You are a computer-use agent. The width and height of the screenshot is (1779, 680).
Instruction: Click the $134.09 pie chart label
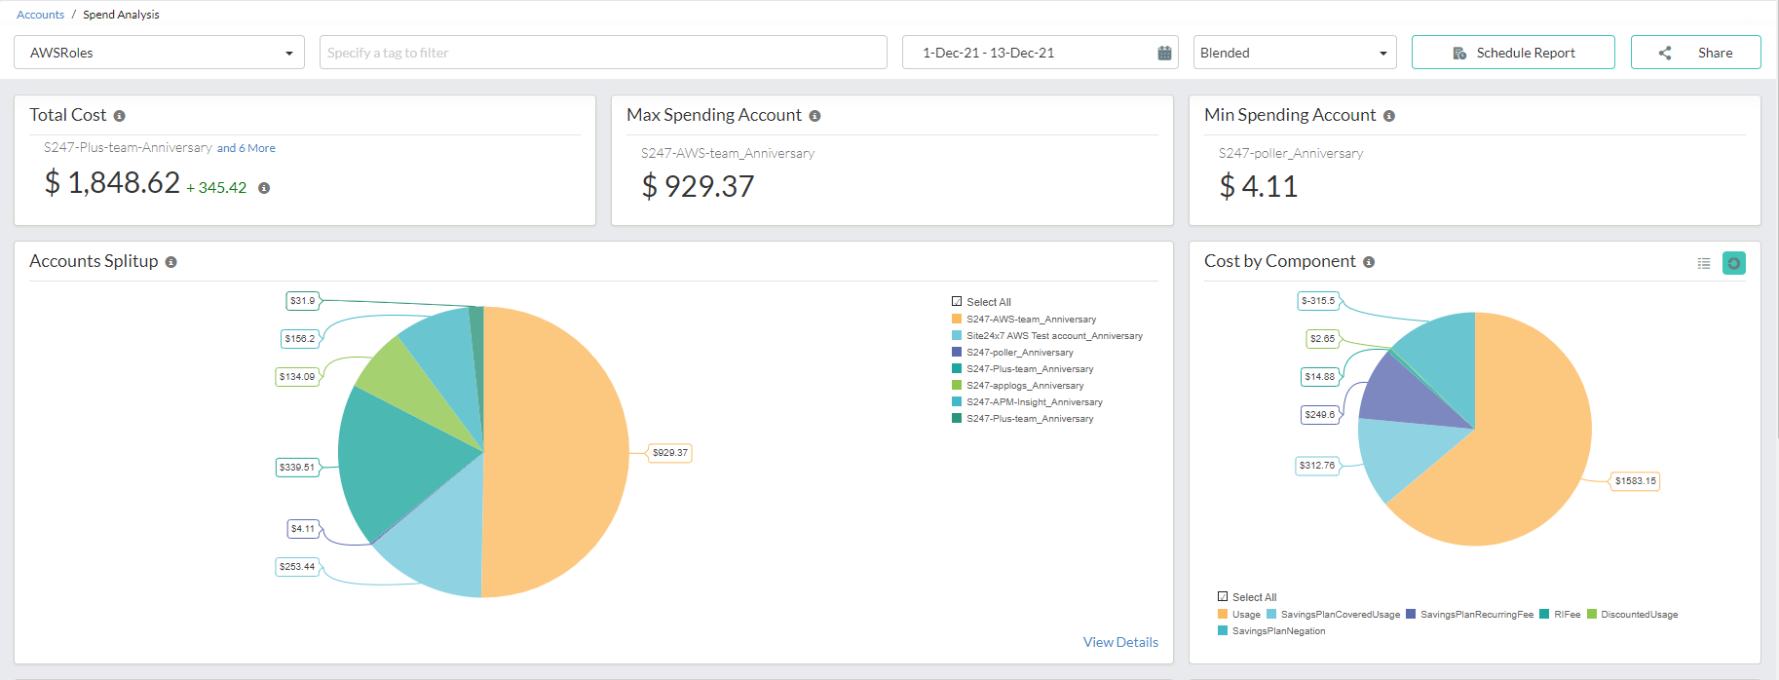pos(297,376)
